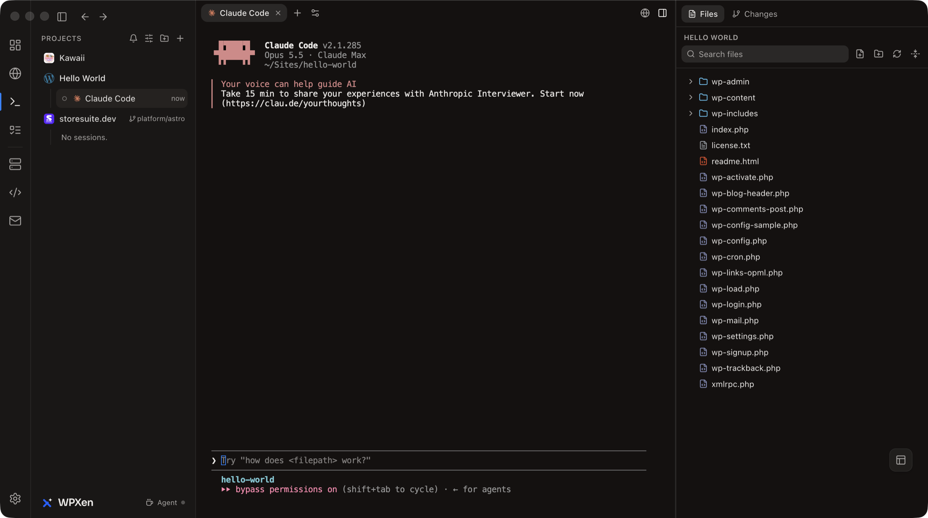
Task: Select the Claude Code tab
Action: point(244,13)
